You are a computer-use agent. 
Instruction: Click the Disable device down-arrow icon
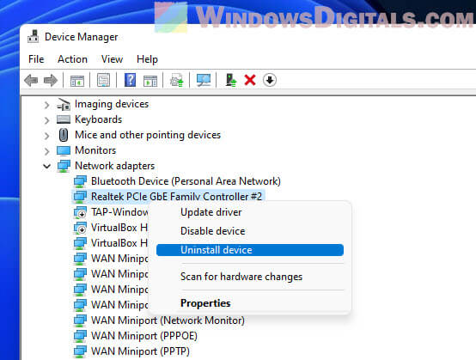[x=270, y=81]
